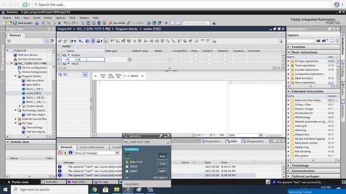Viewport: 346px width, 194px height.
Task: Click the Cut scissors icon in toolbar
Action: click(x=43, y=23)
